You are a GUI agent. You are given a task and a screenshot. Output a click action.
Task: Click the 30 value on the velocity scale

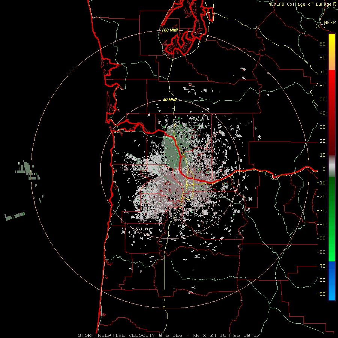[x=323, y=127]
